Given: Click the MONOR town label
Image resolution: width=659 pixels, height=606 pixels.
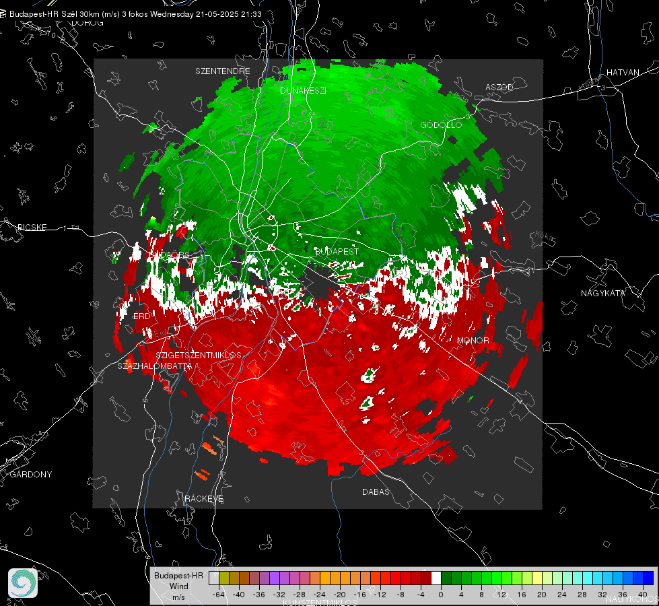Looking at the screenshot, I should click(473, 340).
